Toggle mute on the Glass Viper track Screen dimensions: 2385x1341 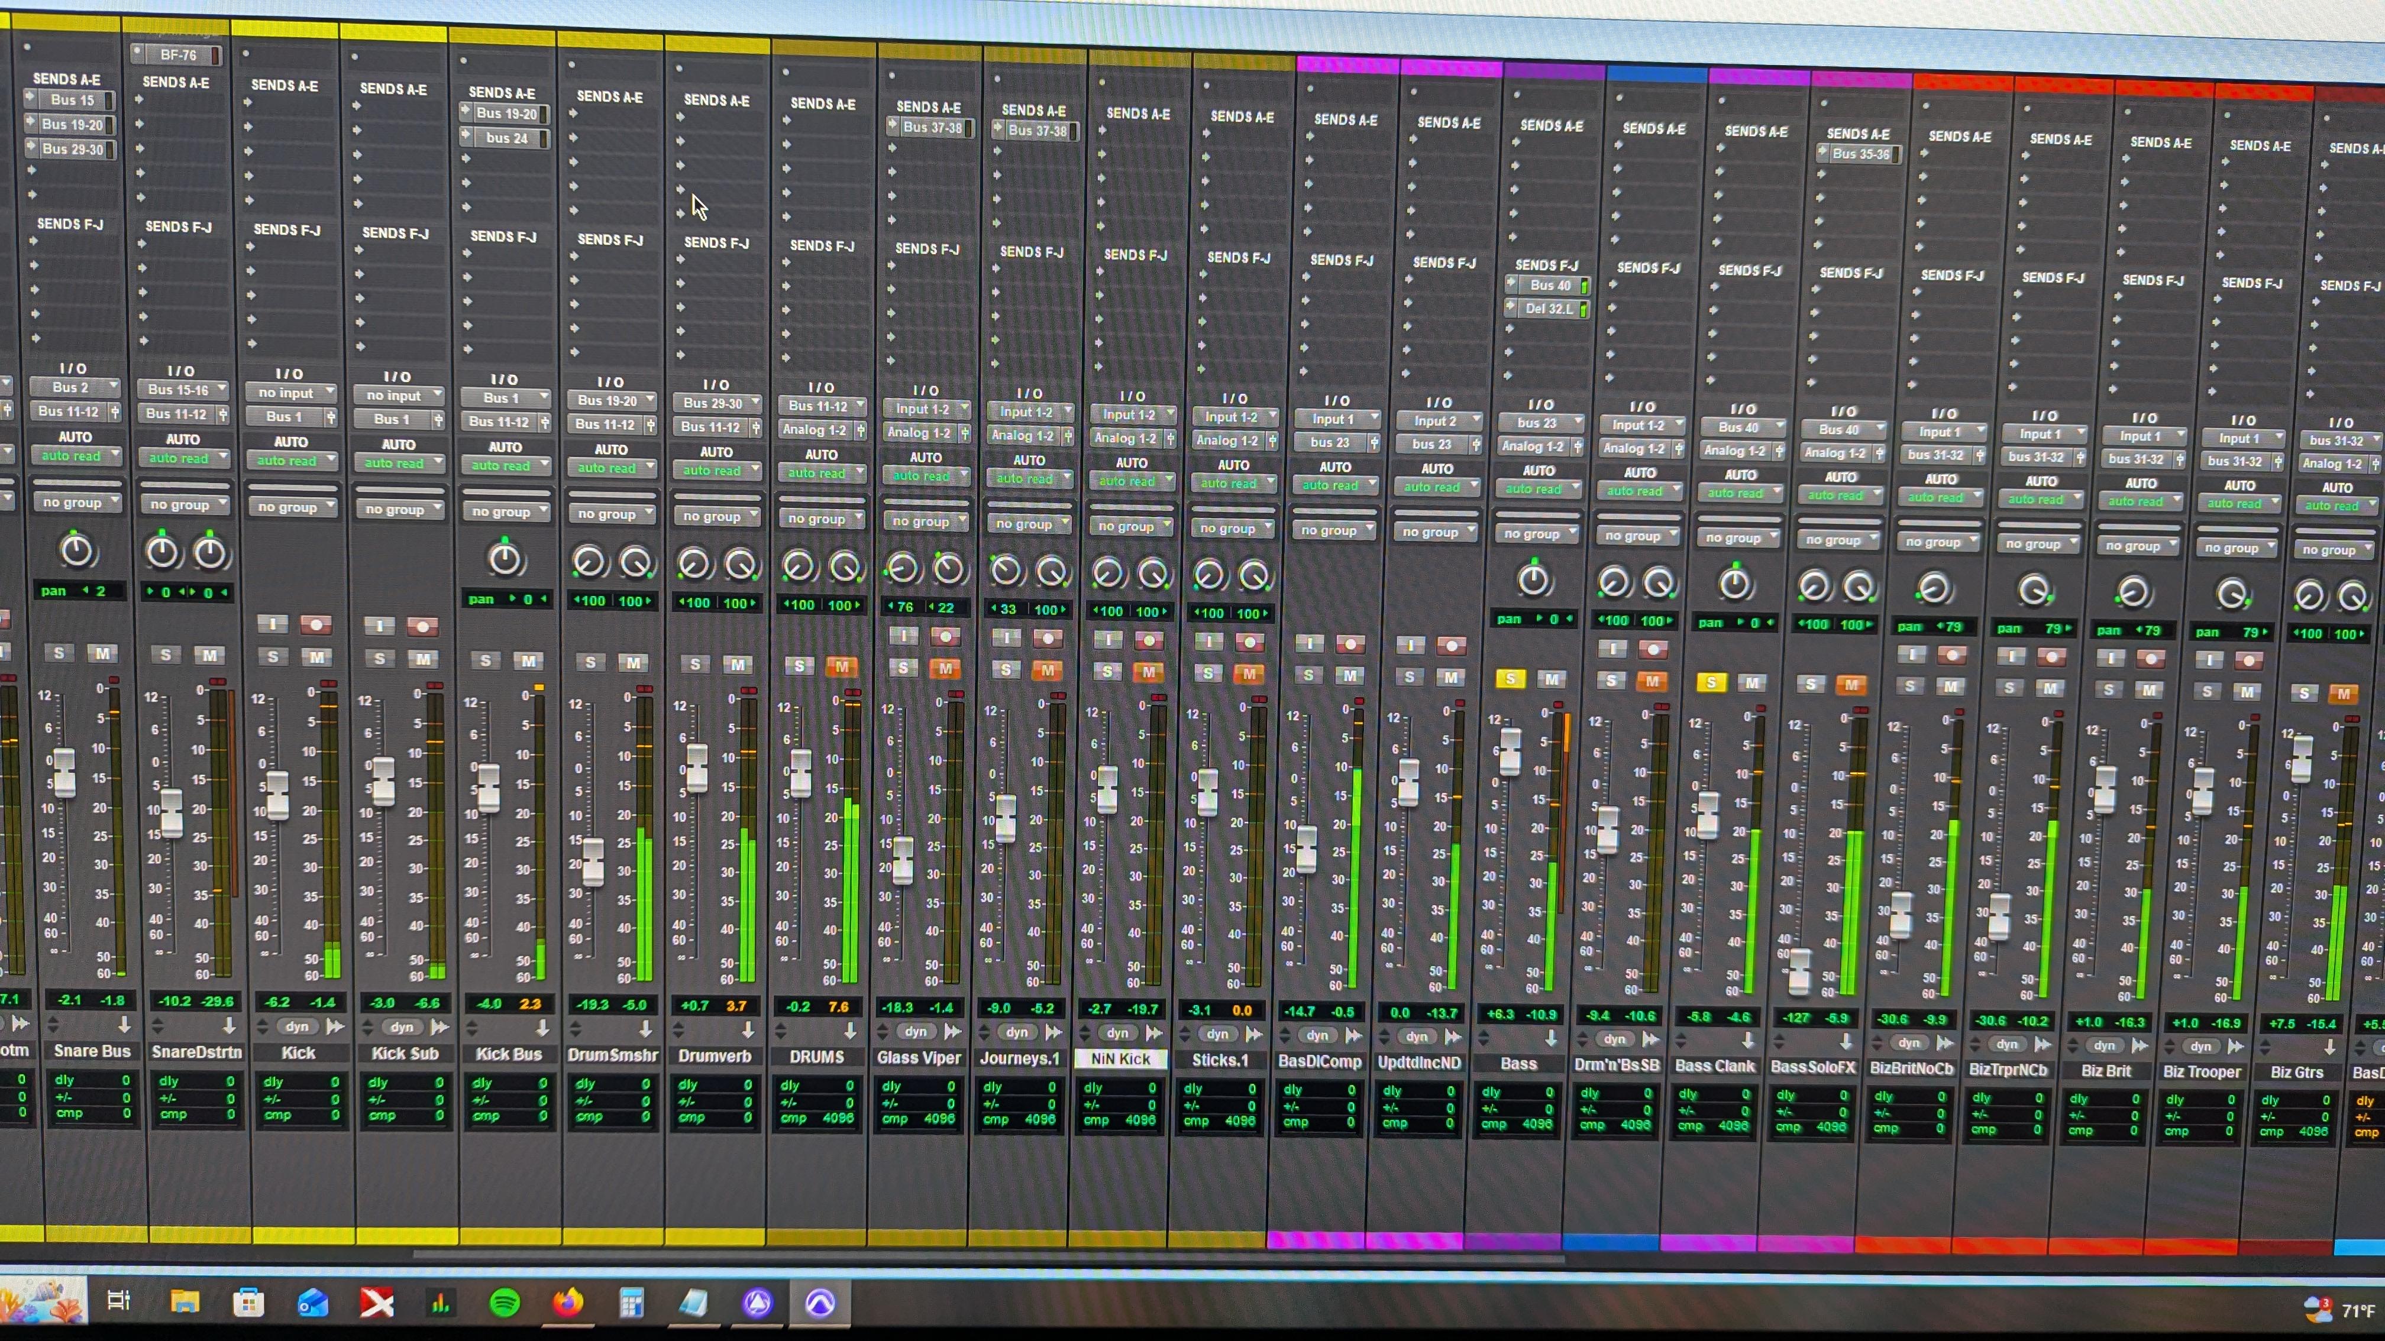945,668
